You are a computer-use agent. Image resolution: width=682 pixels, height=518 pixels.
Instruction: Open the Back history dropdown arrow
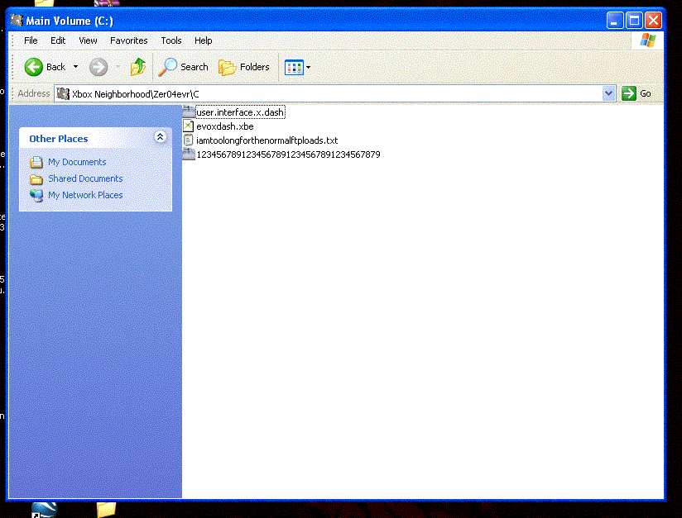coord(75,67)
